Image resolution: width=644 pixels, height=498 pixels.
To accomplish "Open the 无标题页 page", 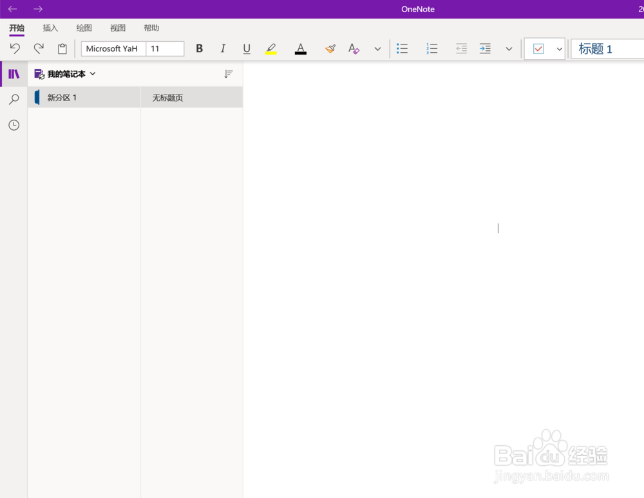I will (192, 98).
